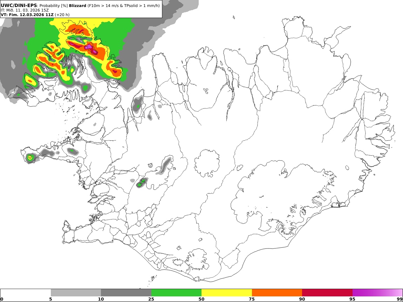Image resolution: width=403 pixels, height=302 pixels.
Task: Click the red 90-95% legend swatch
Action: point(327,293)
